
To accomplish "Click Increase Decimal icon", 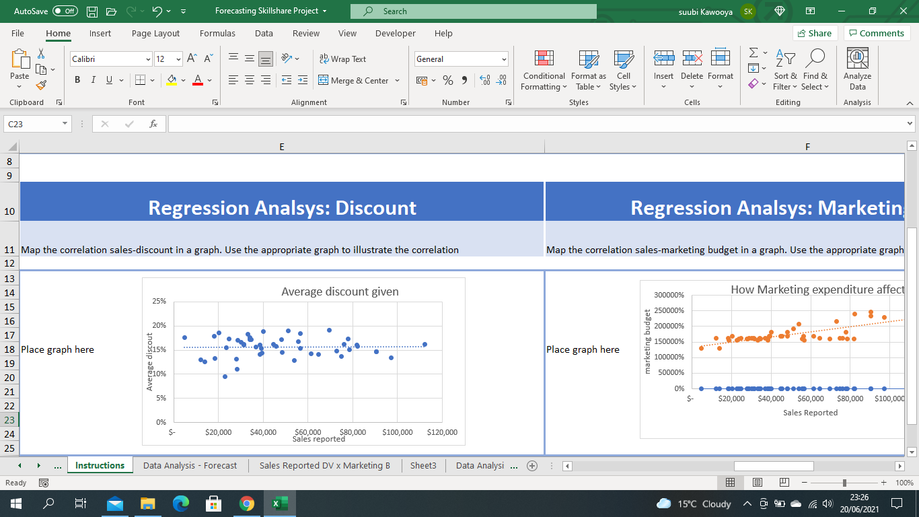I will click(x=484, y=80).
